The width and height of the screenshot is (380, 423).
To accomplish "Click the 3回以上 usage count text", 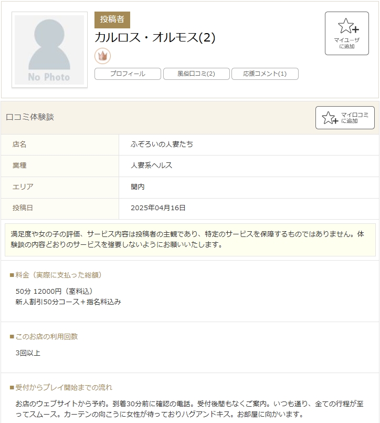I will point(28,353).
